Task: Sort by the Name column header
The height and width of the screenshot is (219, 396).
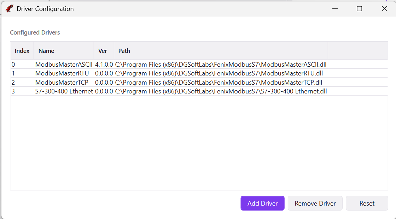Action: (x=64, y=51)
